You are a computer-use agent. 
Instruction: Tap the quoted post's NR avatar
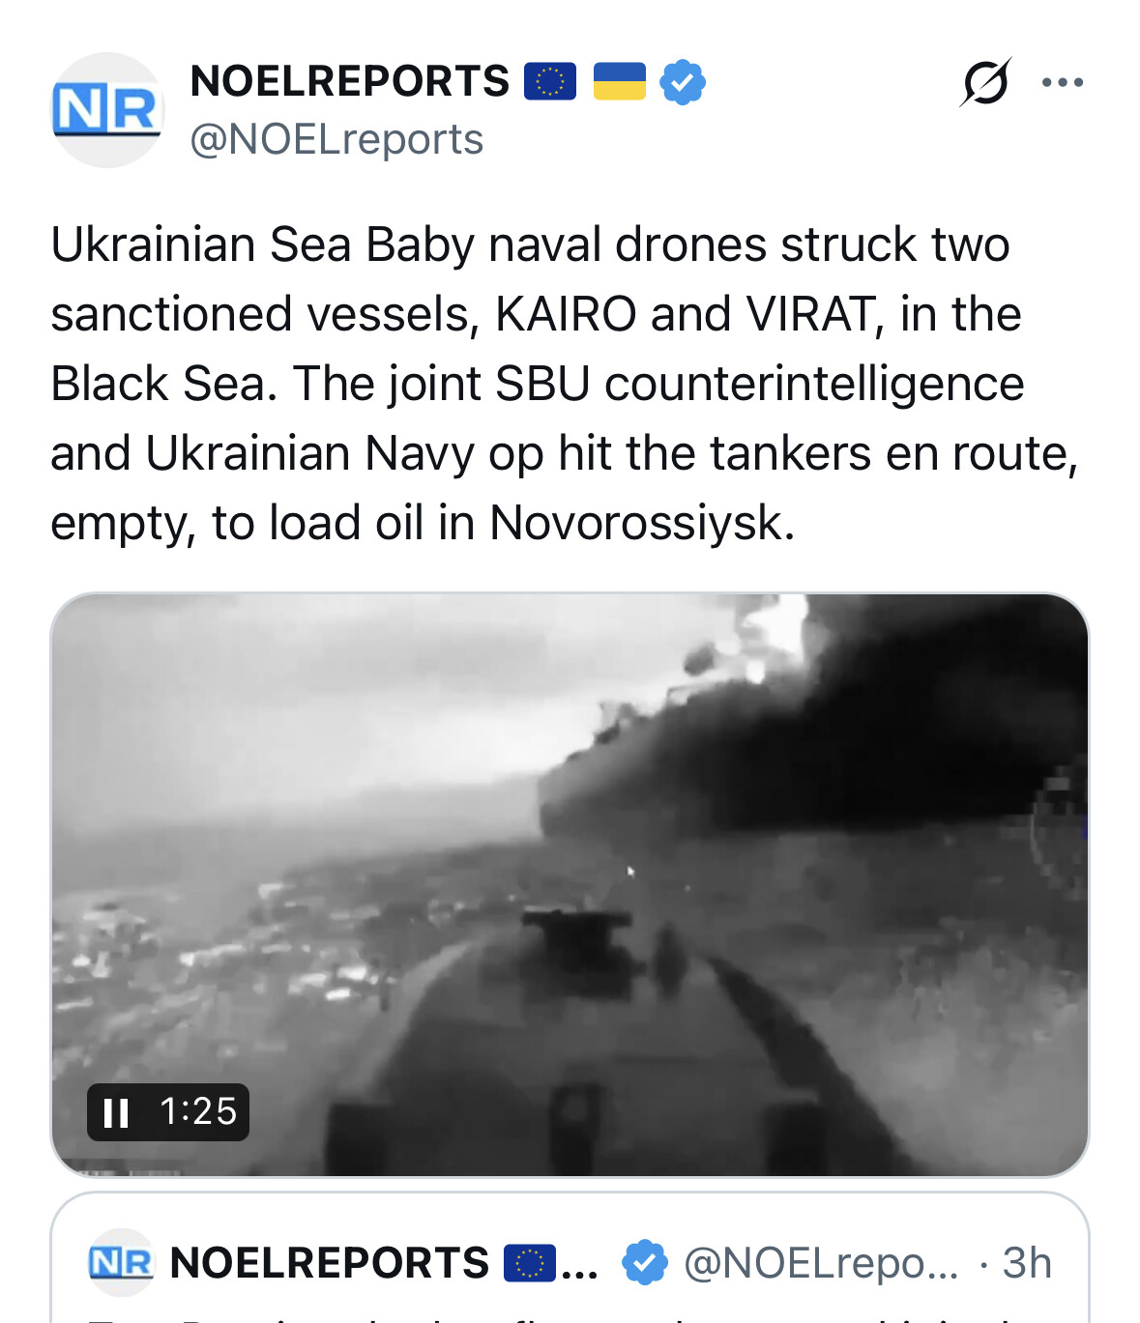coord(121,1263)
